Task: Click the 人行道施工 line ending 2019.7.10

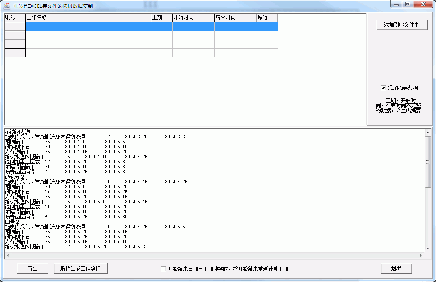Action: click(66, 242)
